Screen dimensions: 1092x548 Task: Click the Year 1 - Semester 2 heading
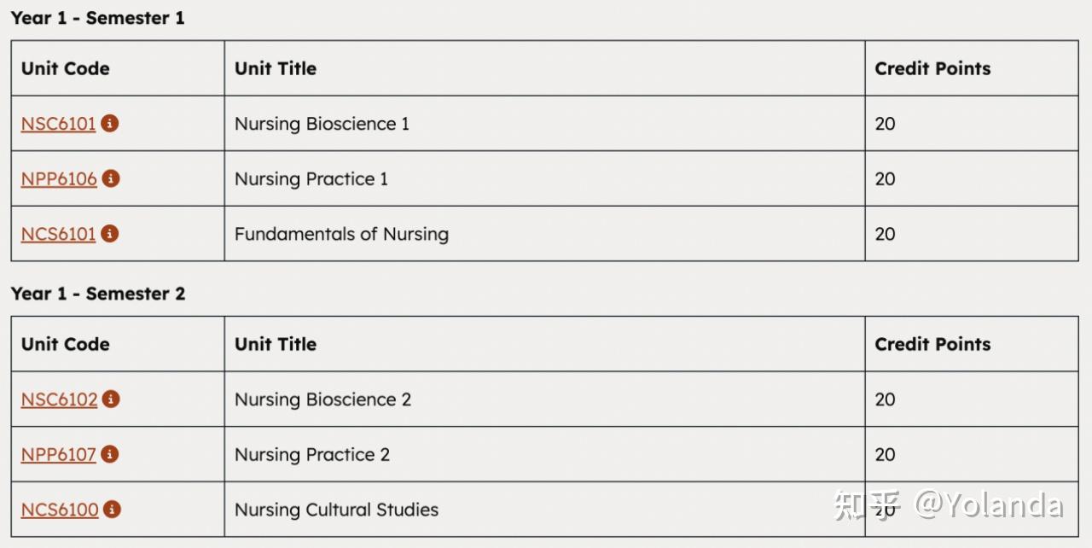tap(98, 294)
